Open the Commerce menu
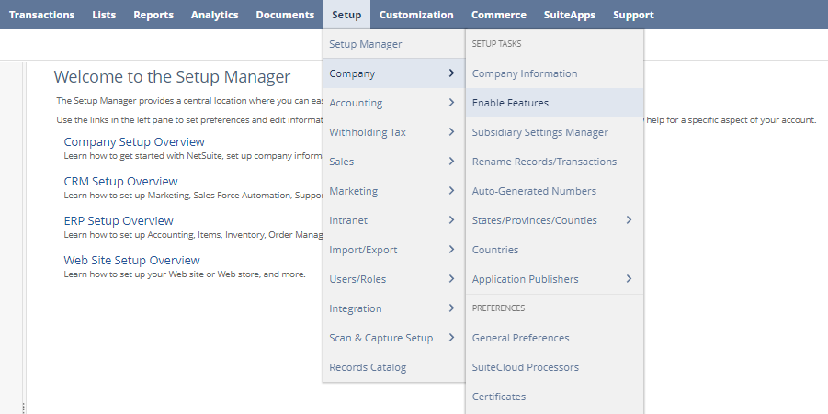Viewport: 828px width, 414px height. click(498, 15)
